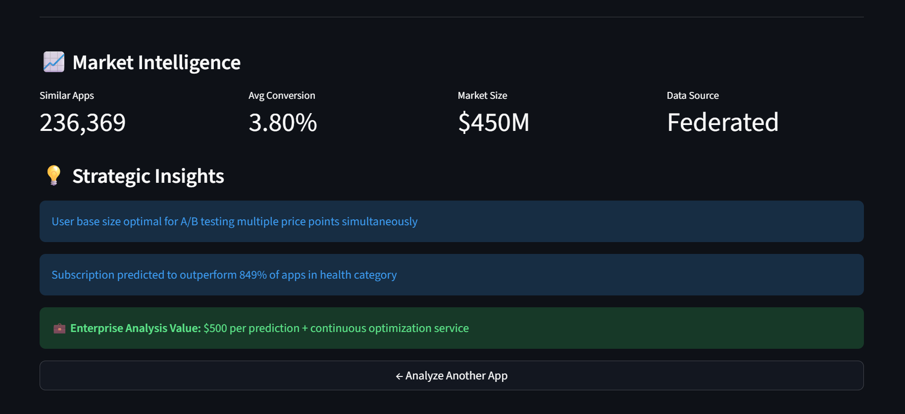This screenshot has height=414, width=905.
Task: Click the lightbulb icon beside Strategic Insights
Action: pyautogui.click(x=53, y=175)
